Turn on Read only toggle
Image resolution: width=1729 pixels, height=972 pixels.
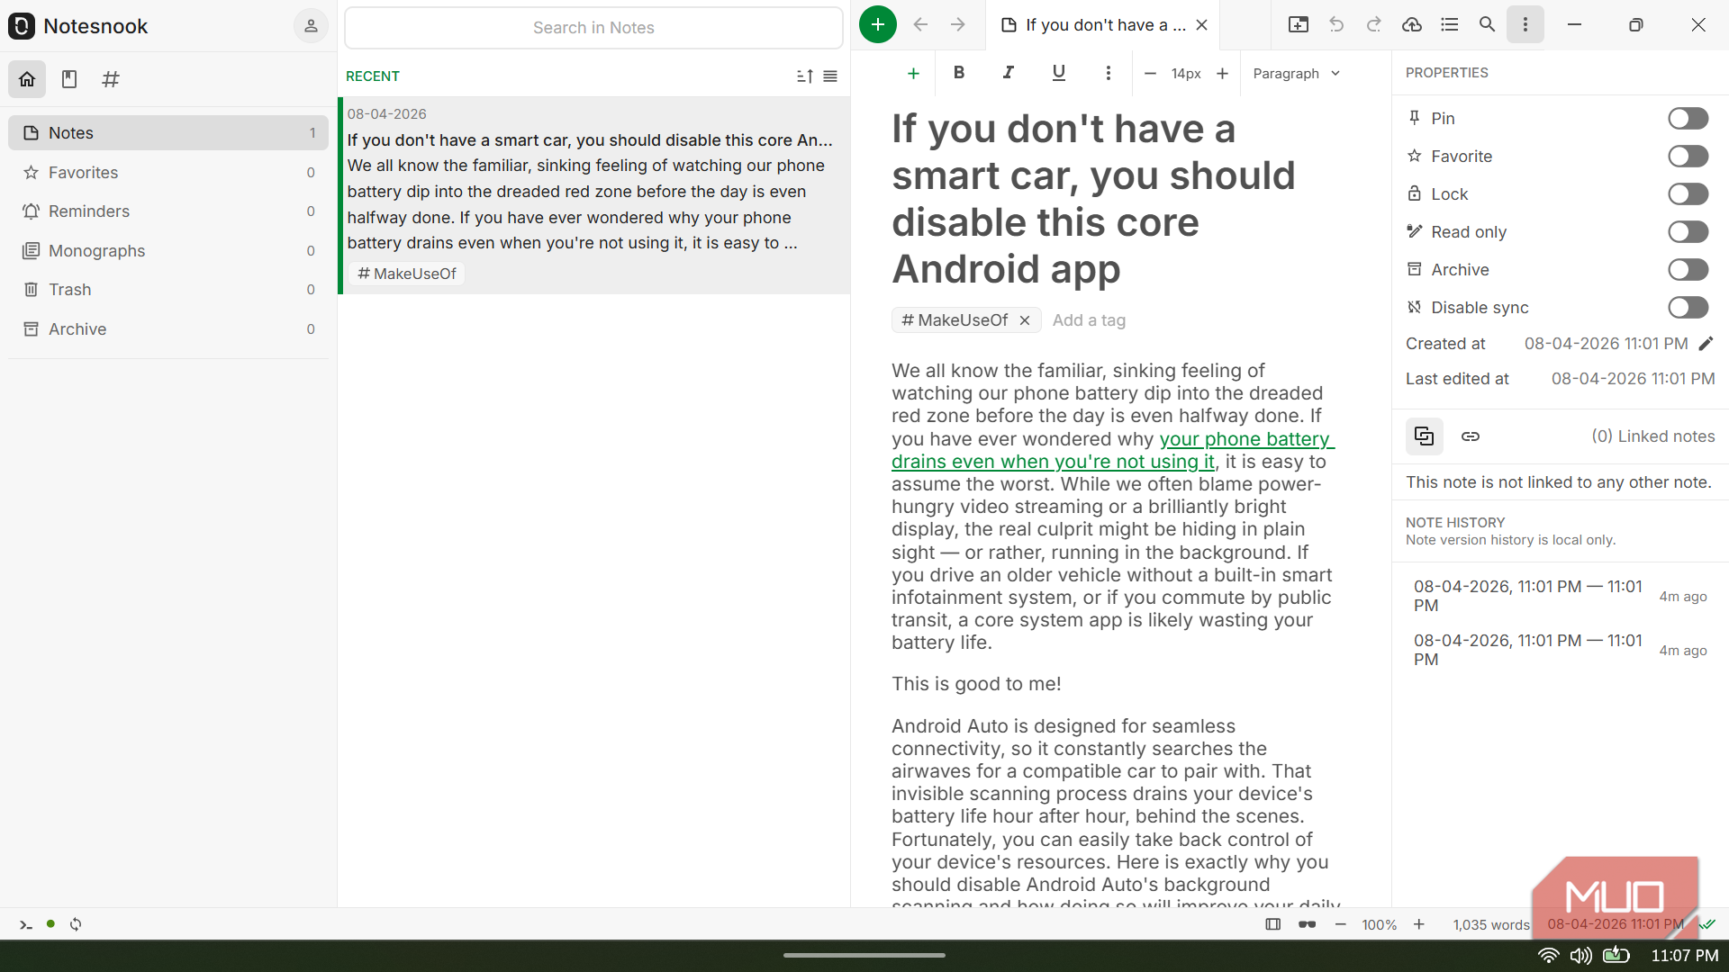pyautogui.click(x=1688, y=232)
